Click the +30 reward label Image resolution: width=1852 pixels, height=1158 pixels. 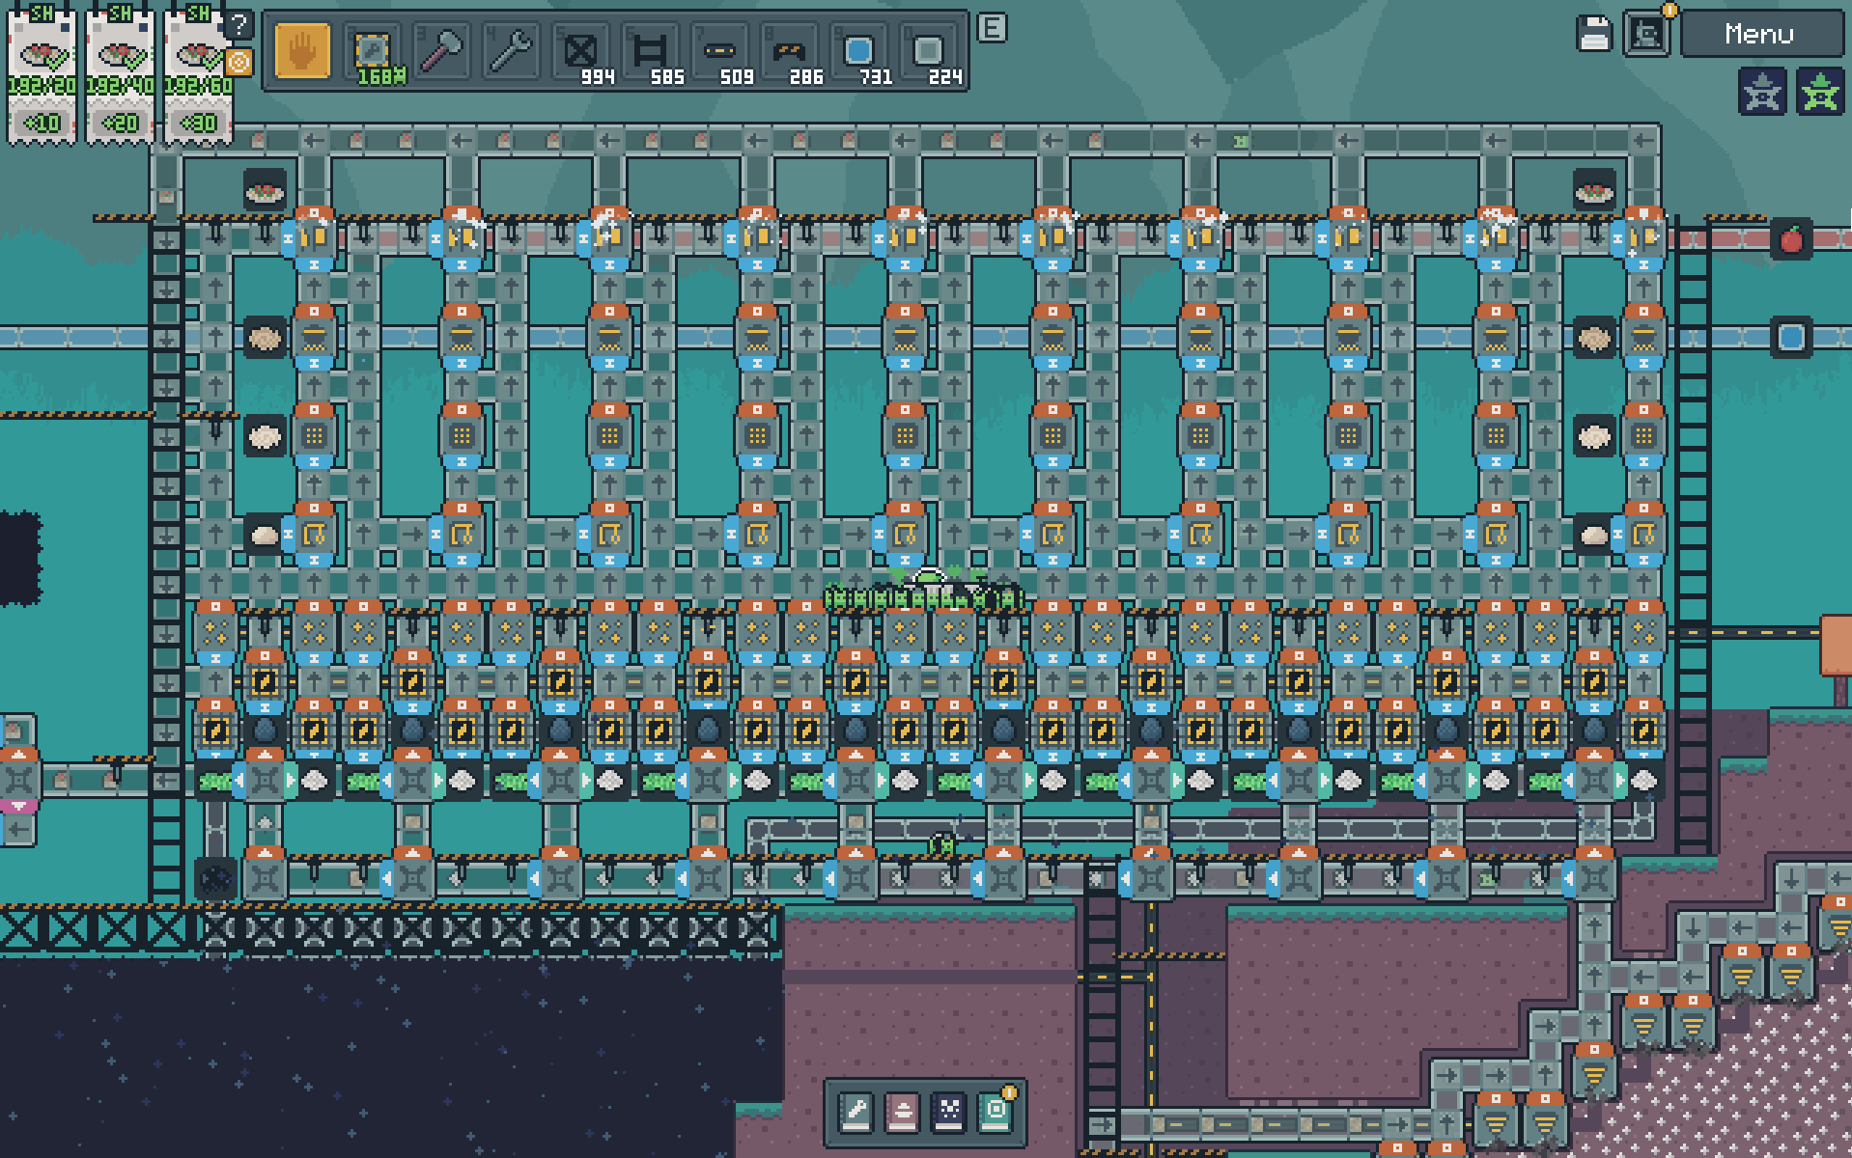click(198, 124)
